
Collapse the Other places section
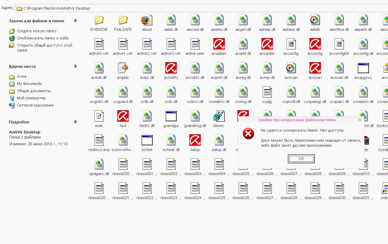[75, 66]
